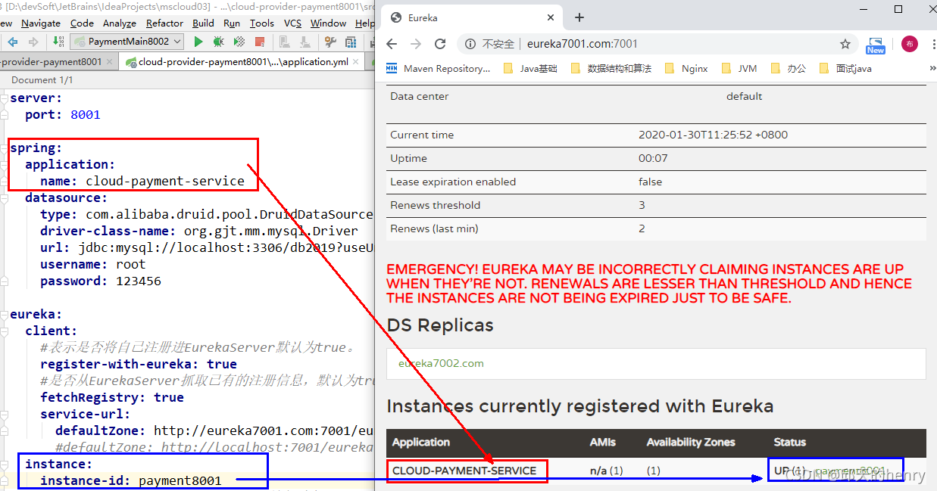Run with Coverage from the toolbar
The image size is (937, 491).
(x=239, y=42)
